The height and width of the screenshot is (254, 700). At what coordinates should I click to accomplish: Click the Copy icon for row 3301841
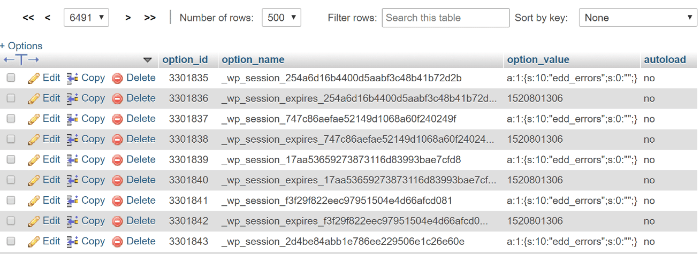click(x=73, y=201)
